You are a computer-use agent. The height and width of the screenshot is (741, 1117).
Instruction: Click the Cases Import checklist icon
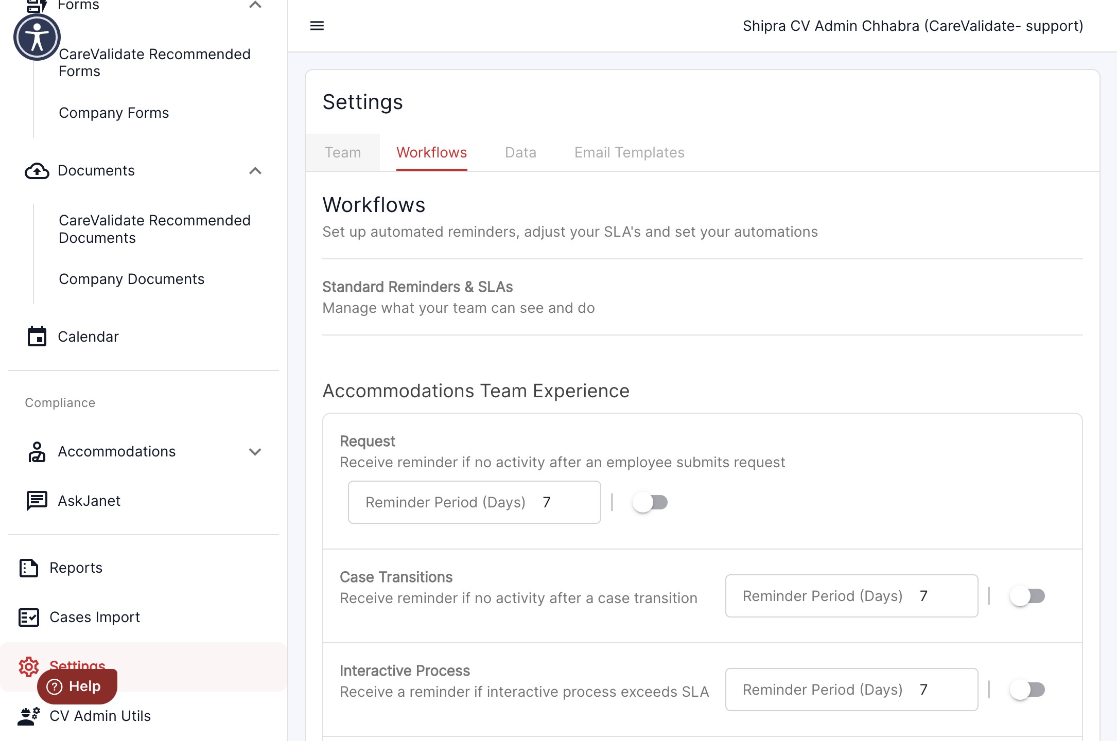coord(29,617)
